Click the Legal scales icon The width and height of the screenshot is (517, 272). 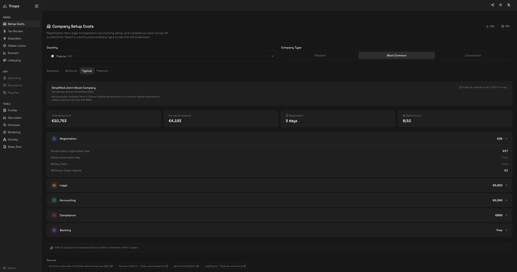[54, 185]
